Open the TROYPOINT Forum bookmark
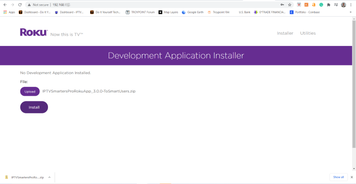The width and height of the screenshot is (356, 184). (141, 12)
